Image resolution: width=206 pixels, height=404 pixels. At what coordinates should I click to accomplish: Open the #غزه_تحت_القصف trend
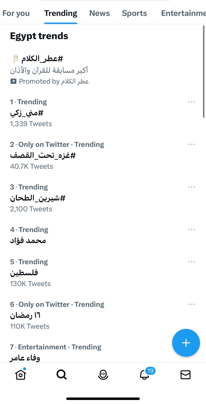(43, 155)
